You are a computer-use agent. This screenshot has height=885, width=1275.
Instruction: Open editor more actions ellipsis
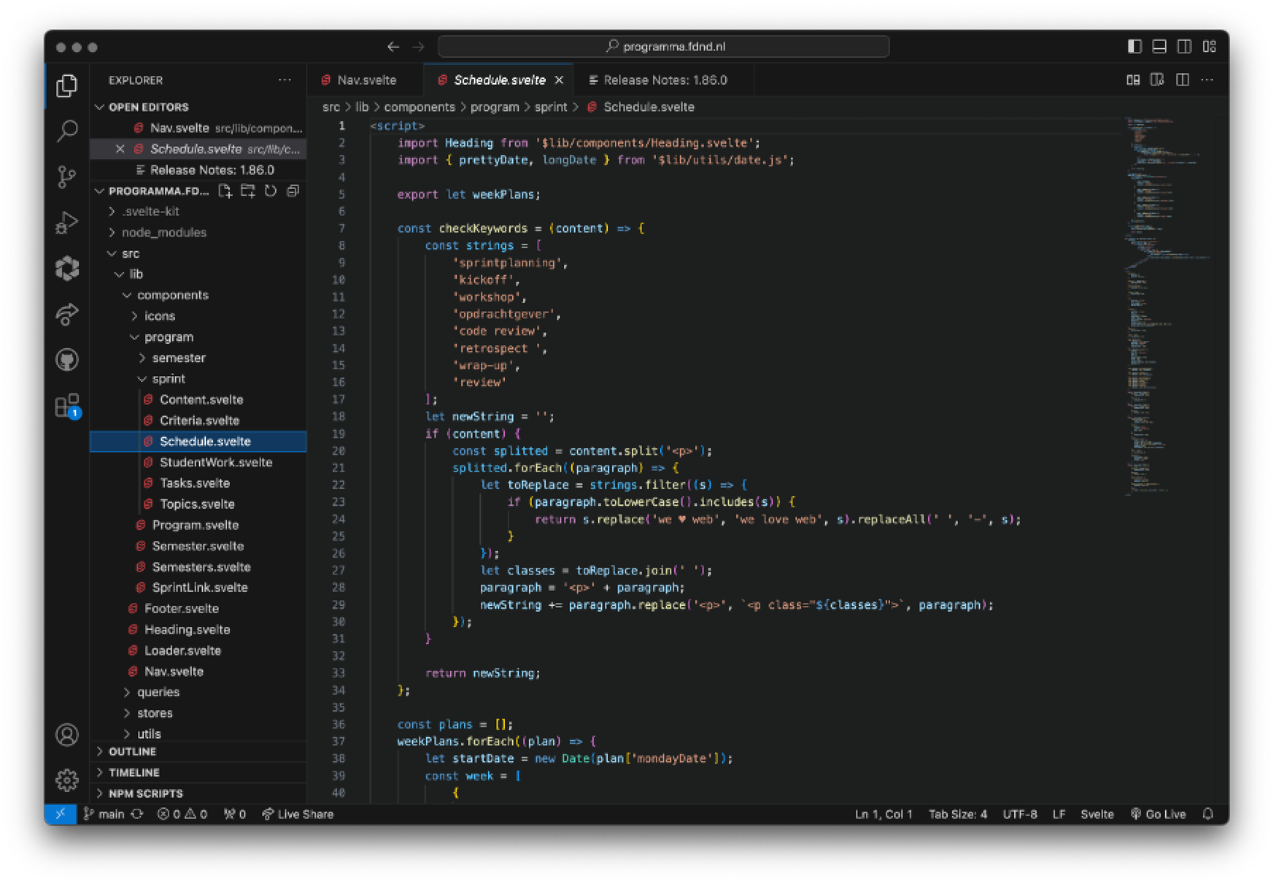coord(1207,80)
